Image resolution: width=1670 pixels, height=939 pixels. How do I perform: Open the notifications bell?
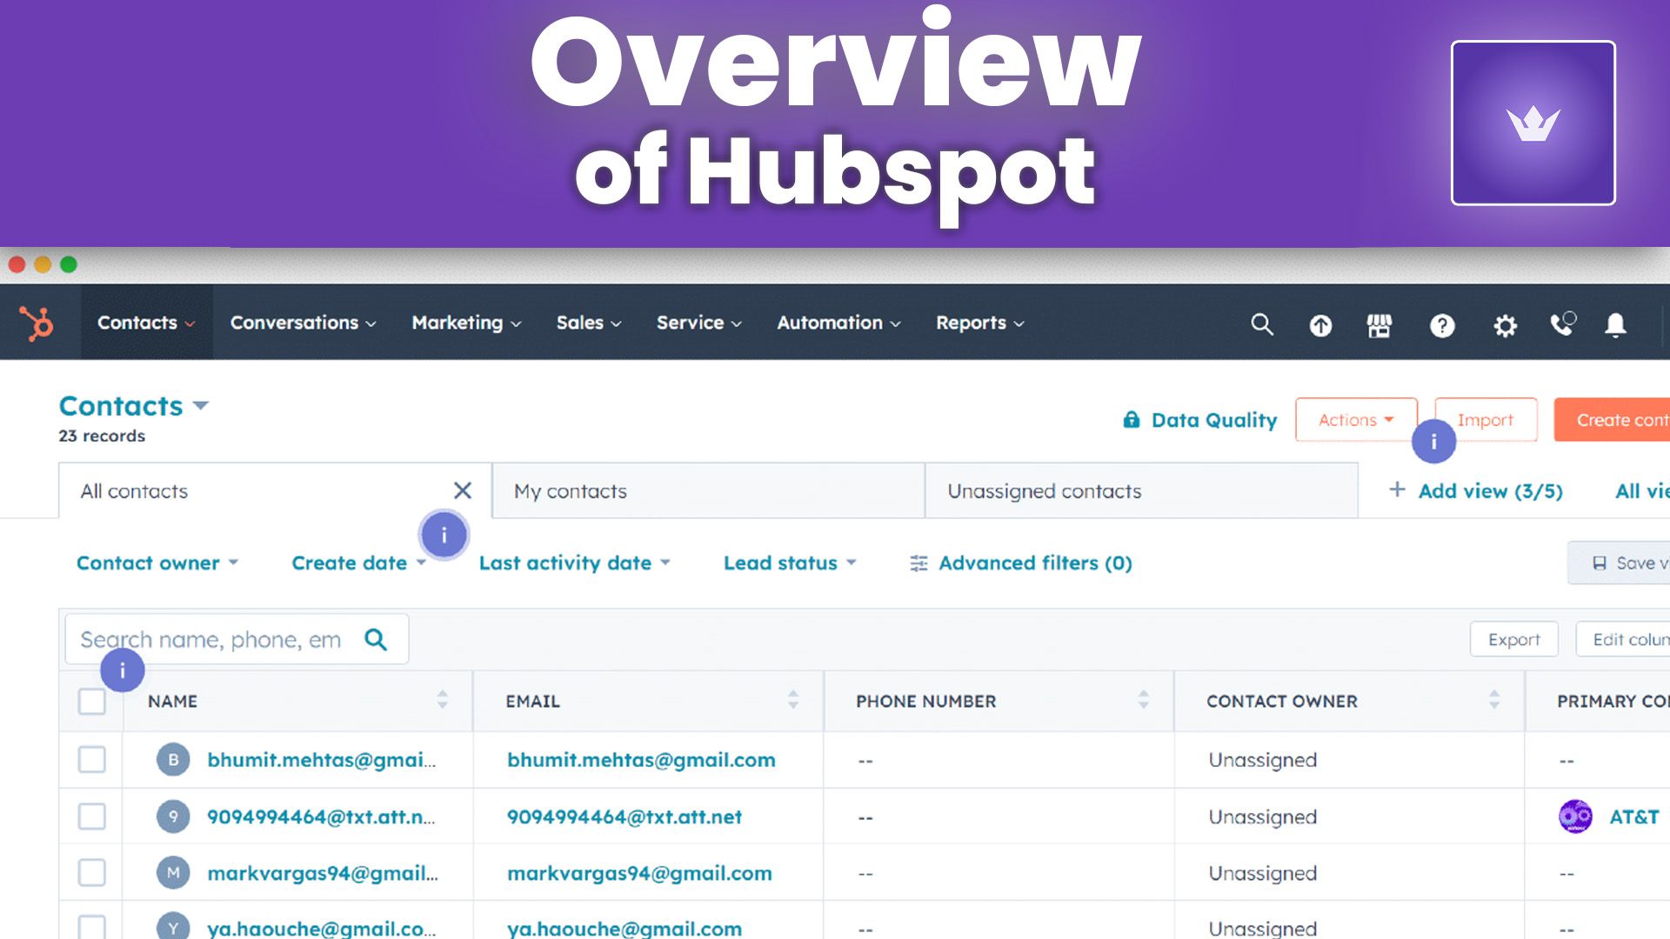[x=1615, y=324]
